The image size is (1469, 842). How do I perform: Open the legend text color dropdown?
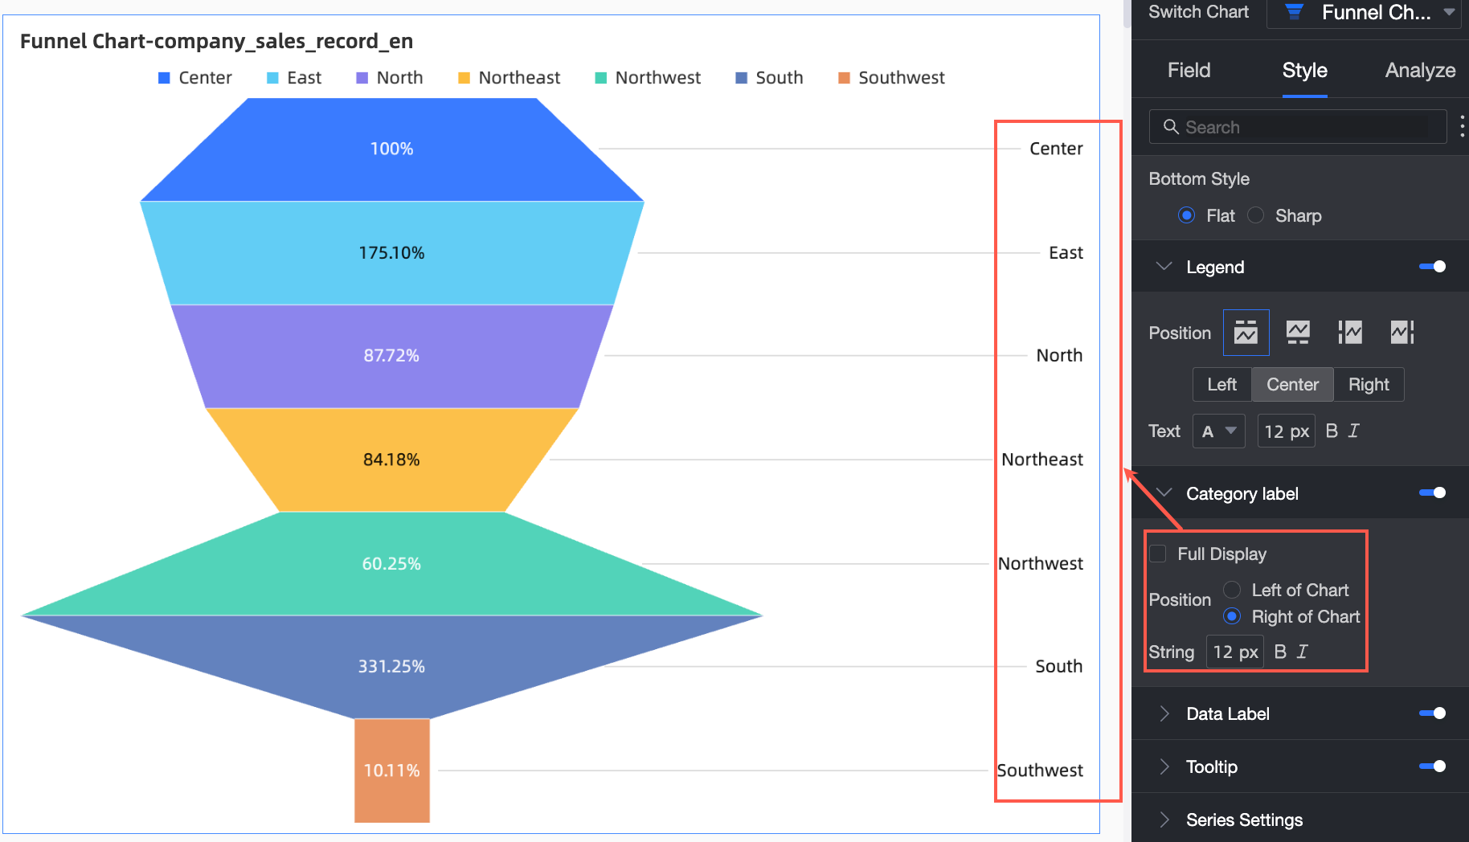[1218, 431]
